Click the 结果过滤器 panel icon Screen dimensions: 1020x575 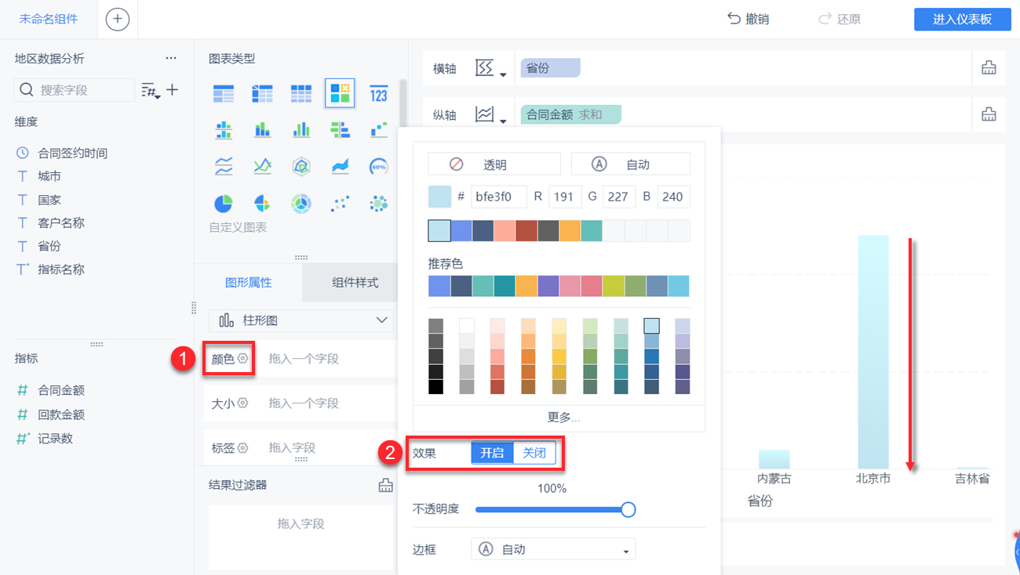(386, 486)
